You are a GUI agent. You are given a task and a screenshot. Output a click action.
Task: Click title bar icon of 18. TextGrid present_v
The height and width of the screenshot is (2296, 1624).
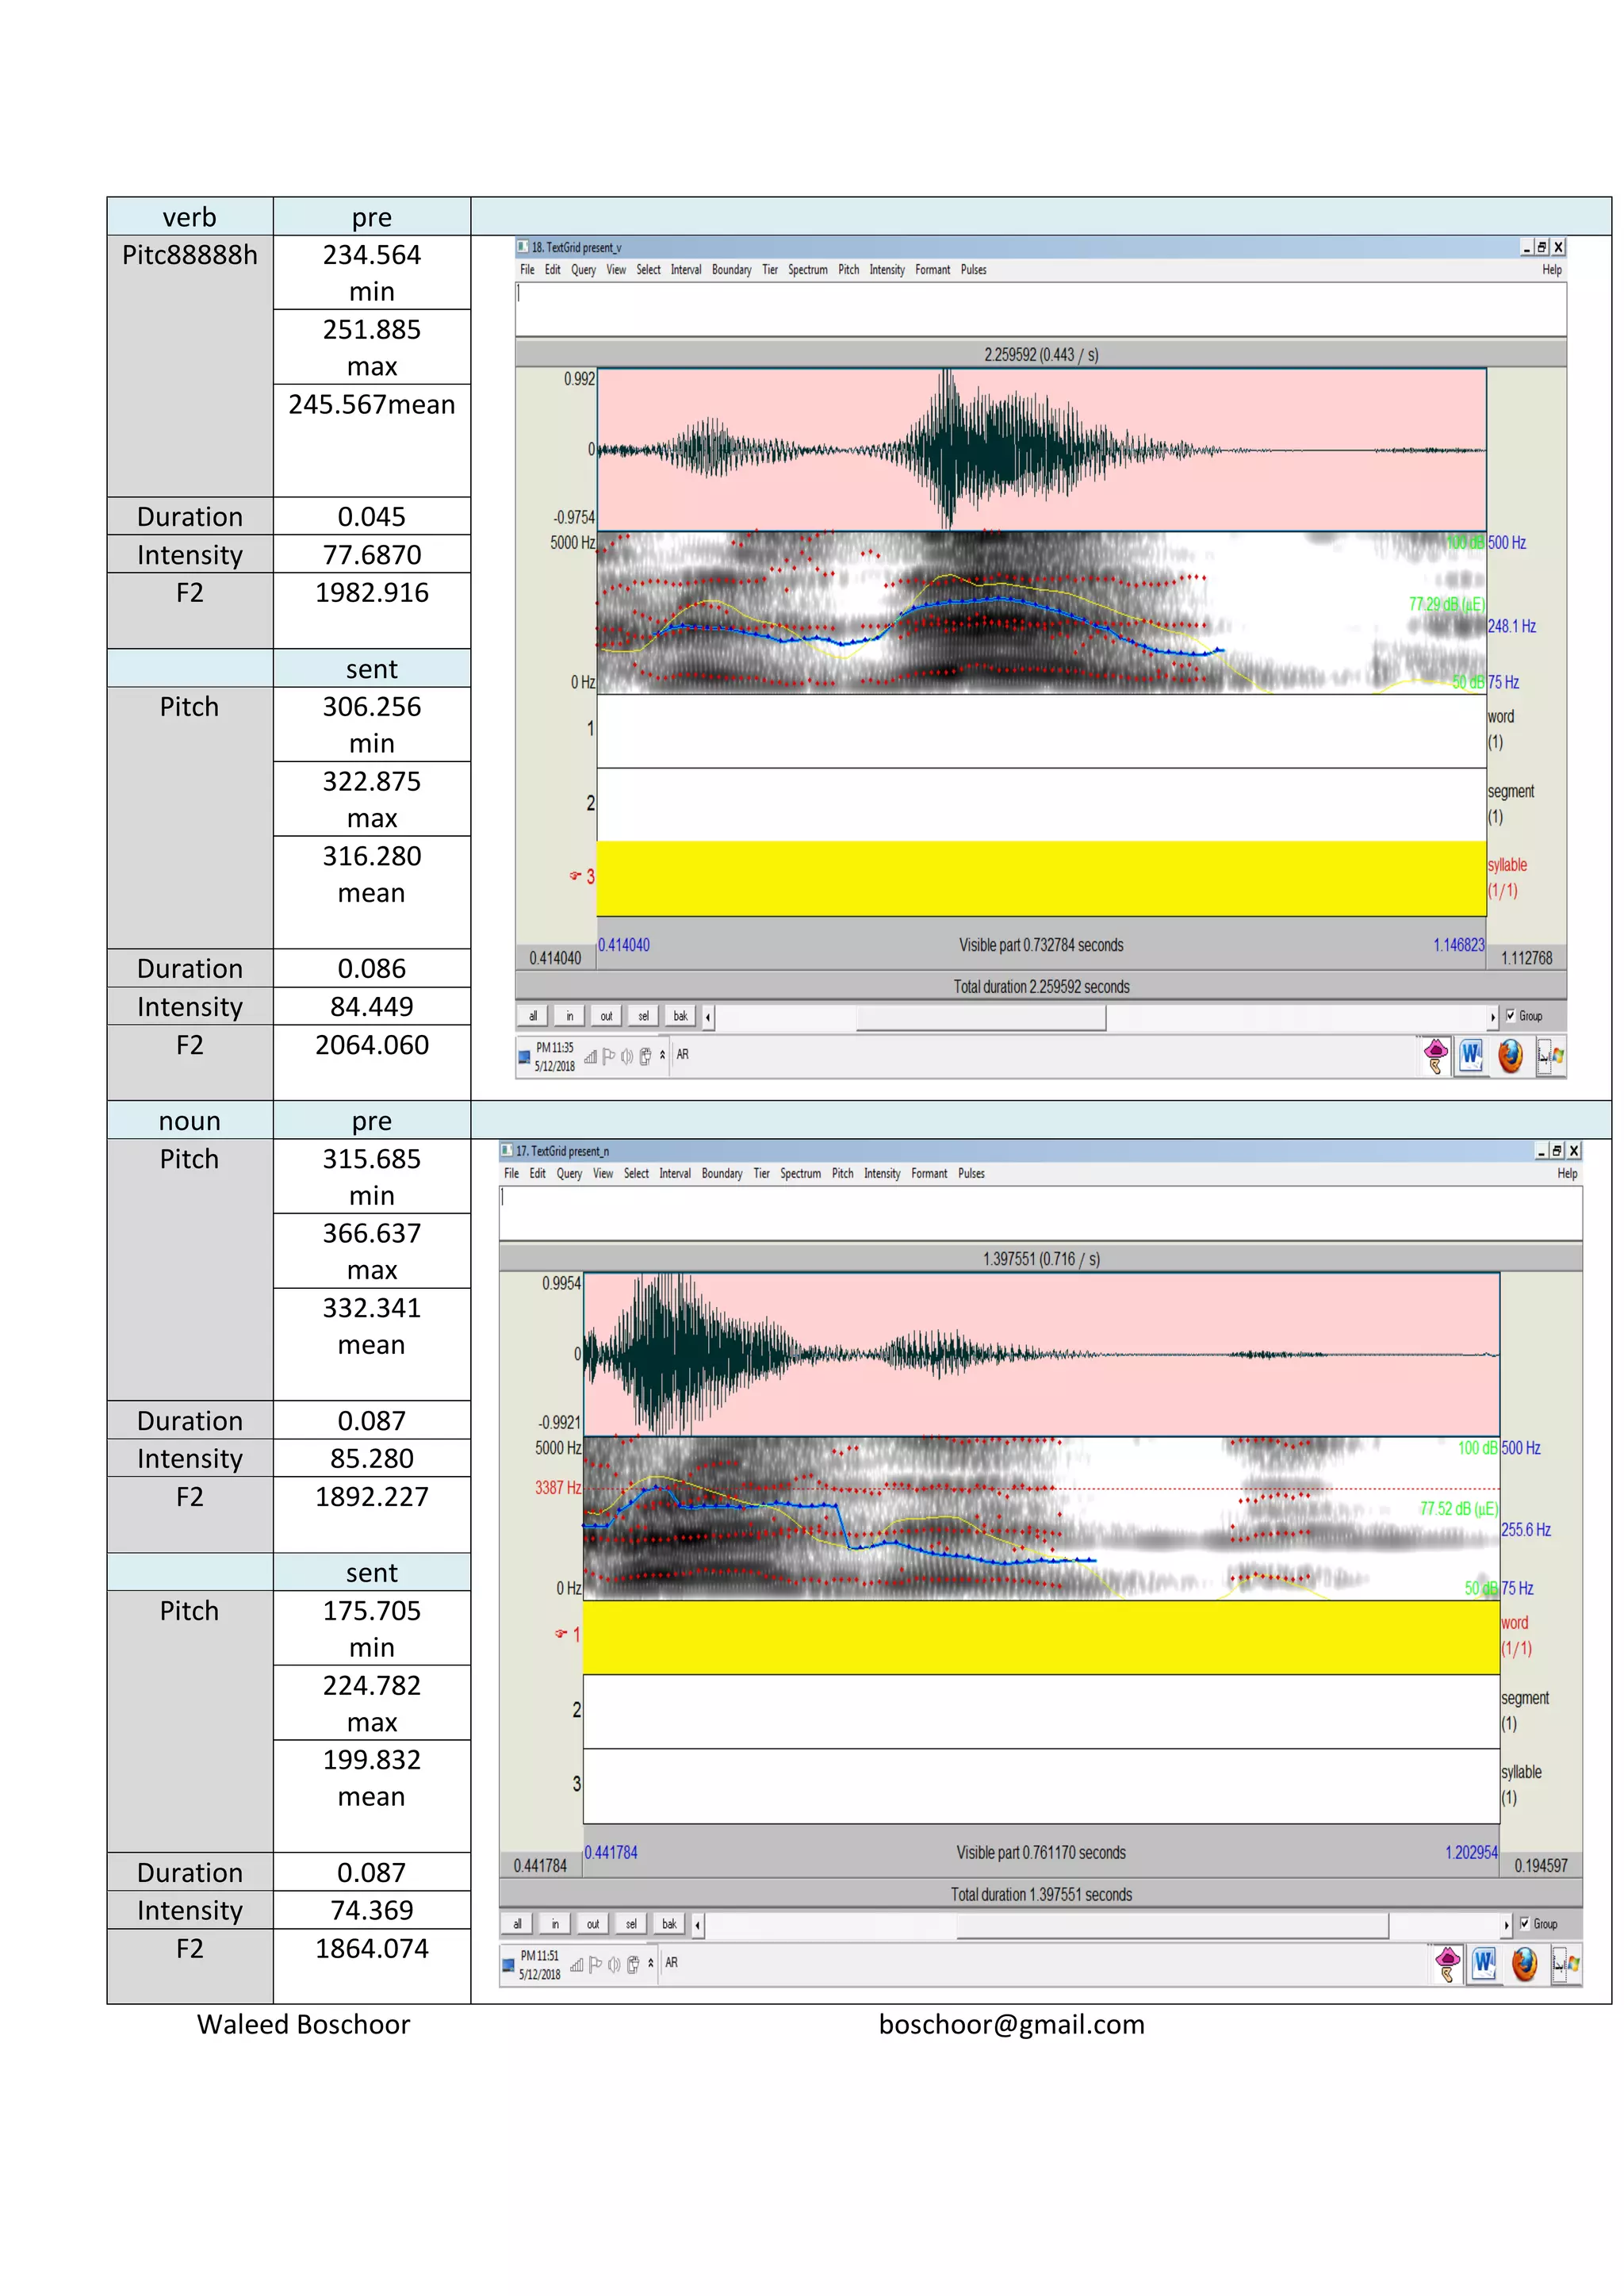(523, 246)
